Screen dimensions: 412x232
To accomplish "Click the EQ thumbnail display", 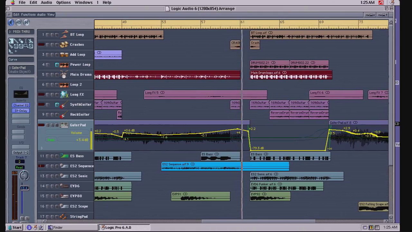I will pyautogui.click(x=21, y=94).
